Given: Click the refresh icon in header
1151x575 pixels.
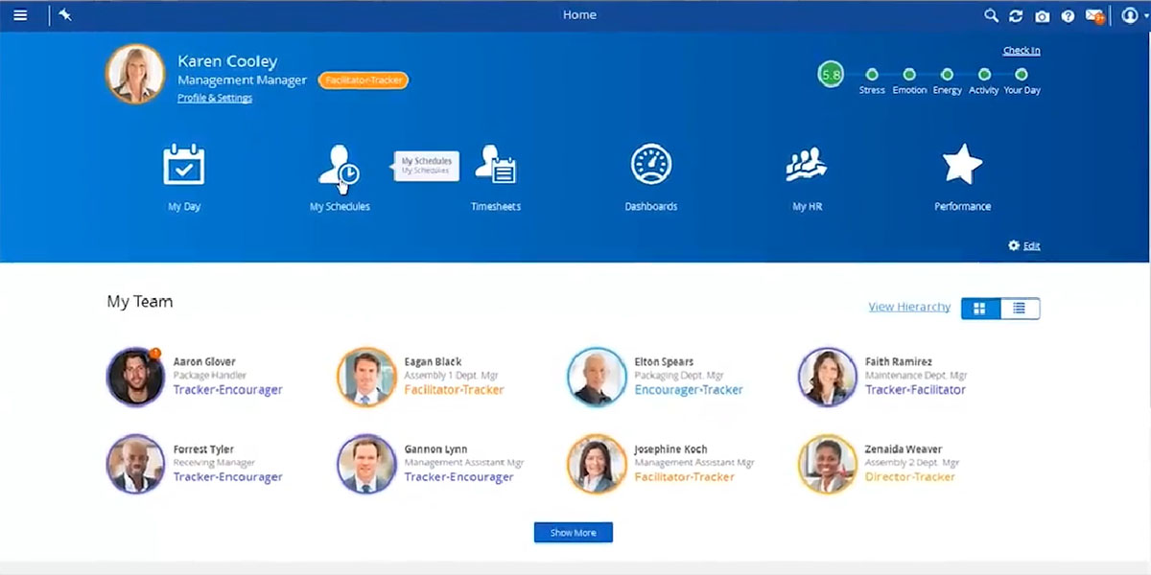Looking at the screenshot, I should coord(1017,16).
